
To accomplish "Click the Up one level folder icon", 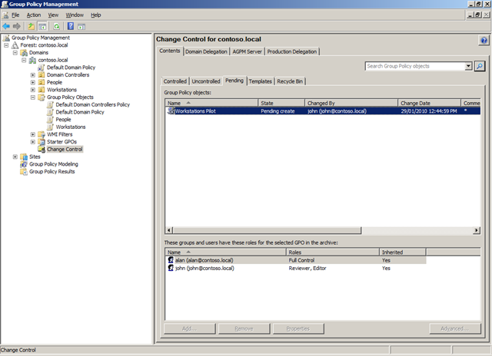I will [x=32, y=25].
